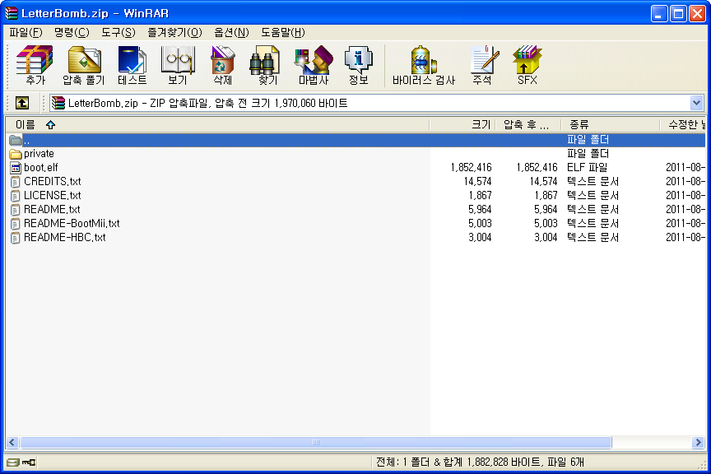Select the private folder
The height and width of the screenshot is (474, 711).
[x=39, y=154]
